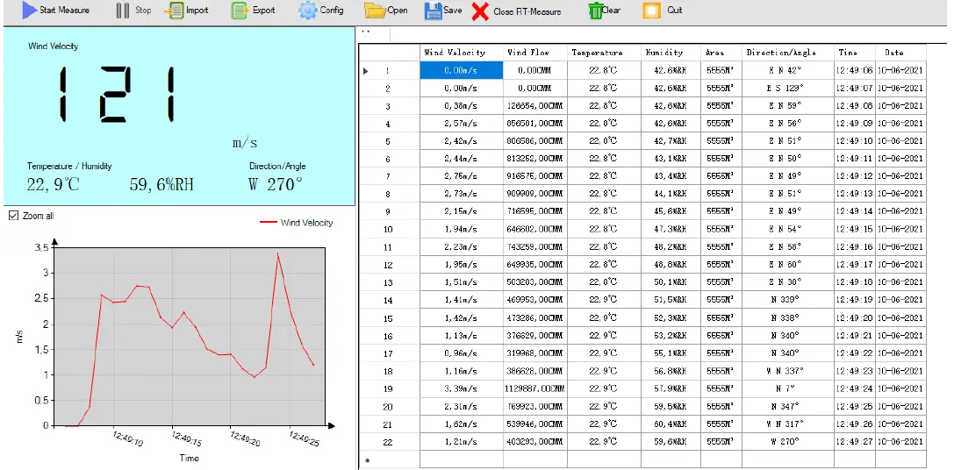Select row 1 using its row arrow
The width and height of the screenshot is (954, 470).
click(366, 71)
